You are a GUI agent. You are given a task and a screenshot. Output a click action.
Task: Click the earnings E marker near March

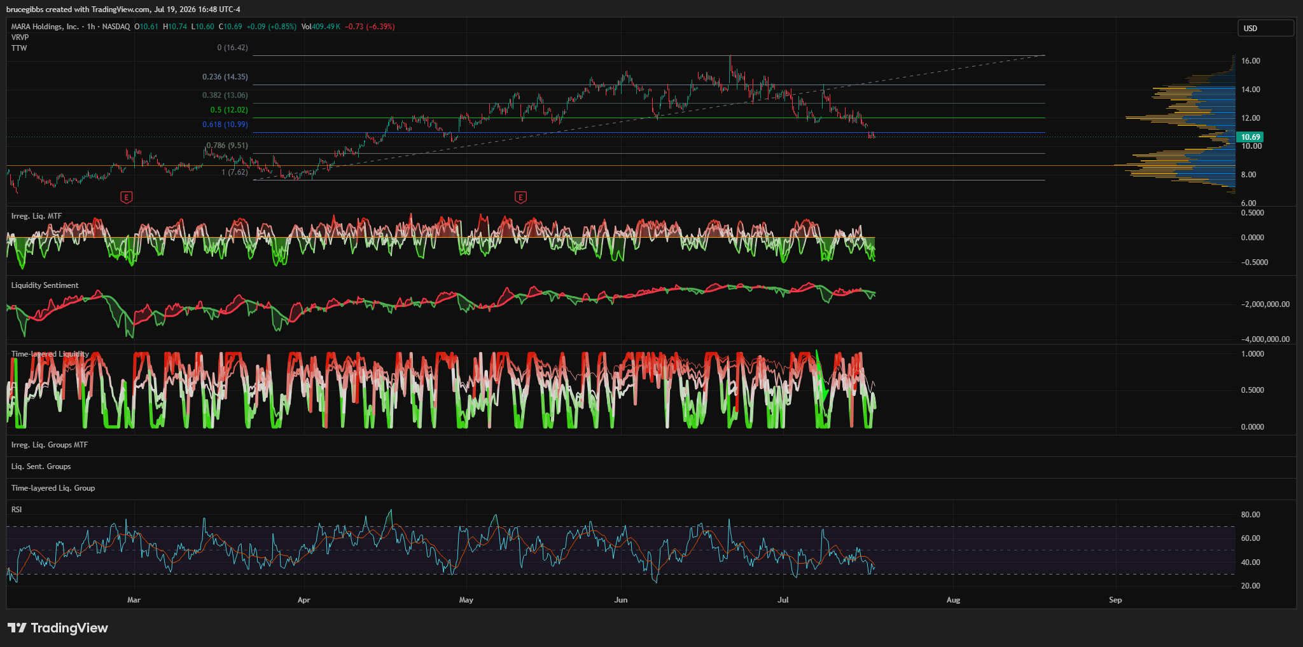(x=126, y=198)
